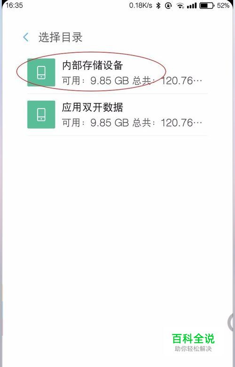Tap the 16:35 clock in status bar
The image size is (235, 367).
pos(14,5)
